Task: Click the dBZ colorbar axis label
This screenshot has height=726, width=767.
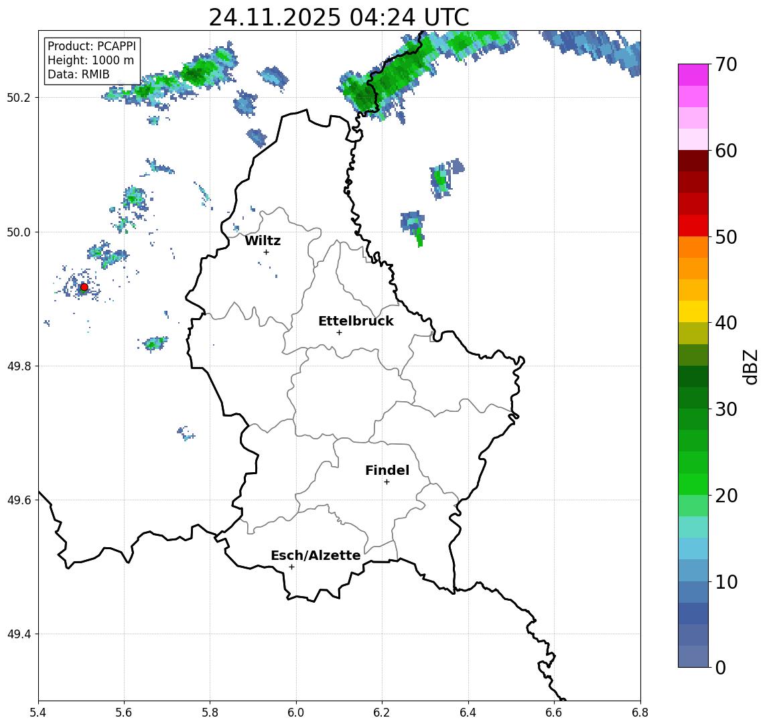Action: coord(751,367)
